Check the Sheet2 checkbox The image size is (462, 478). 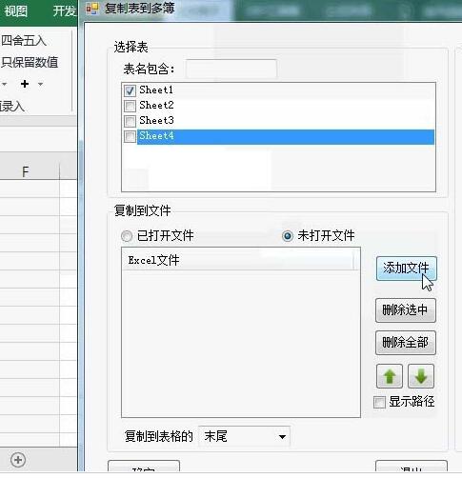(x=130, y=106)
